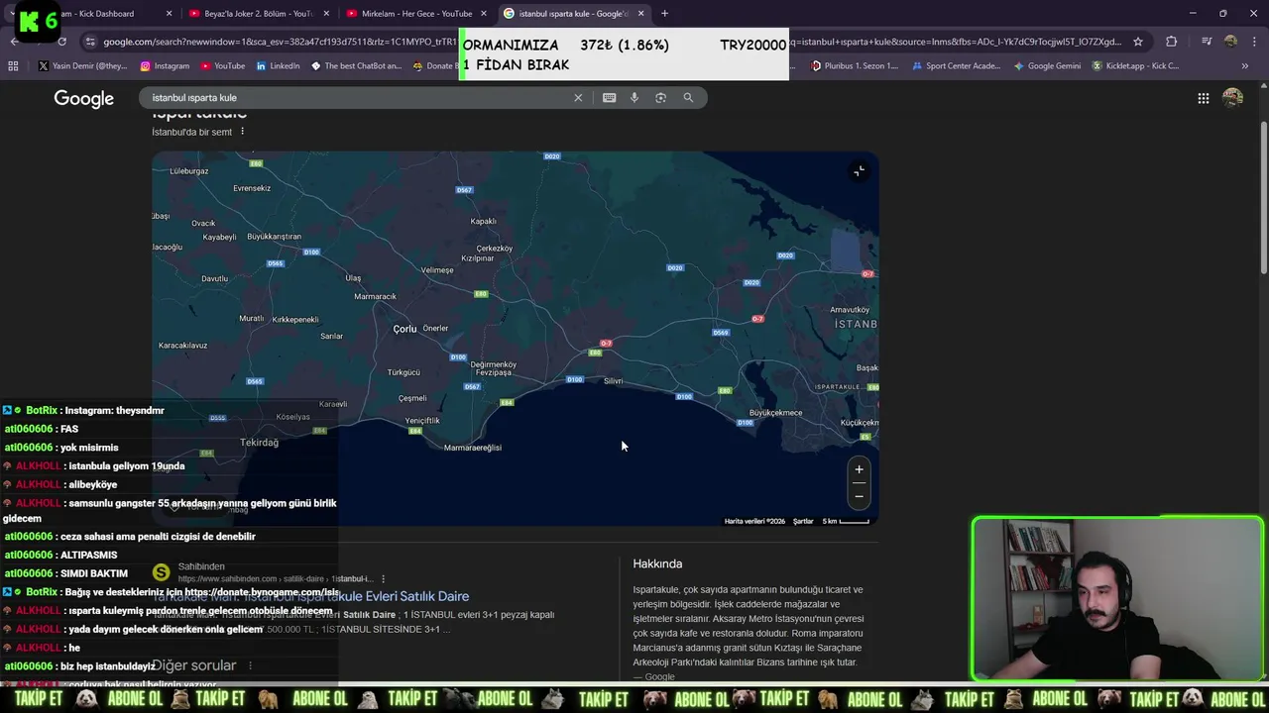Open the YouTube bookmark
1269x713 pixels.
click(x=222, y=66)
